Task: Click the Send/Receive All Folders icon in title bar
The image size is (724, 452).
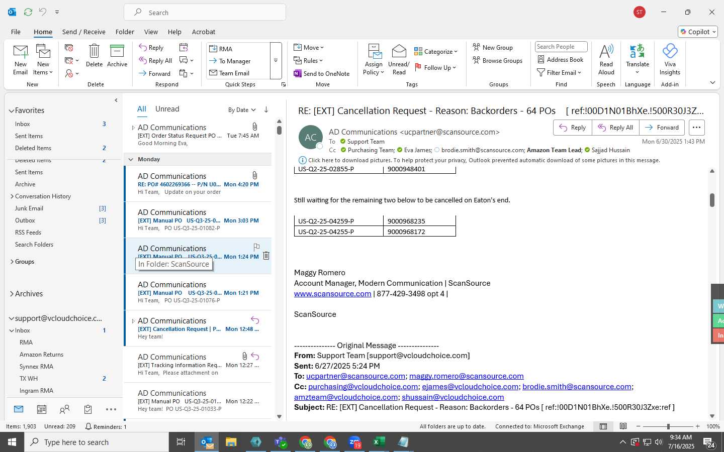Action: 28,12
